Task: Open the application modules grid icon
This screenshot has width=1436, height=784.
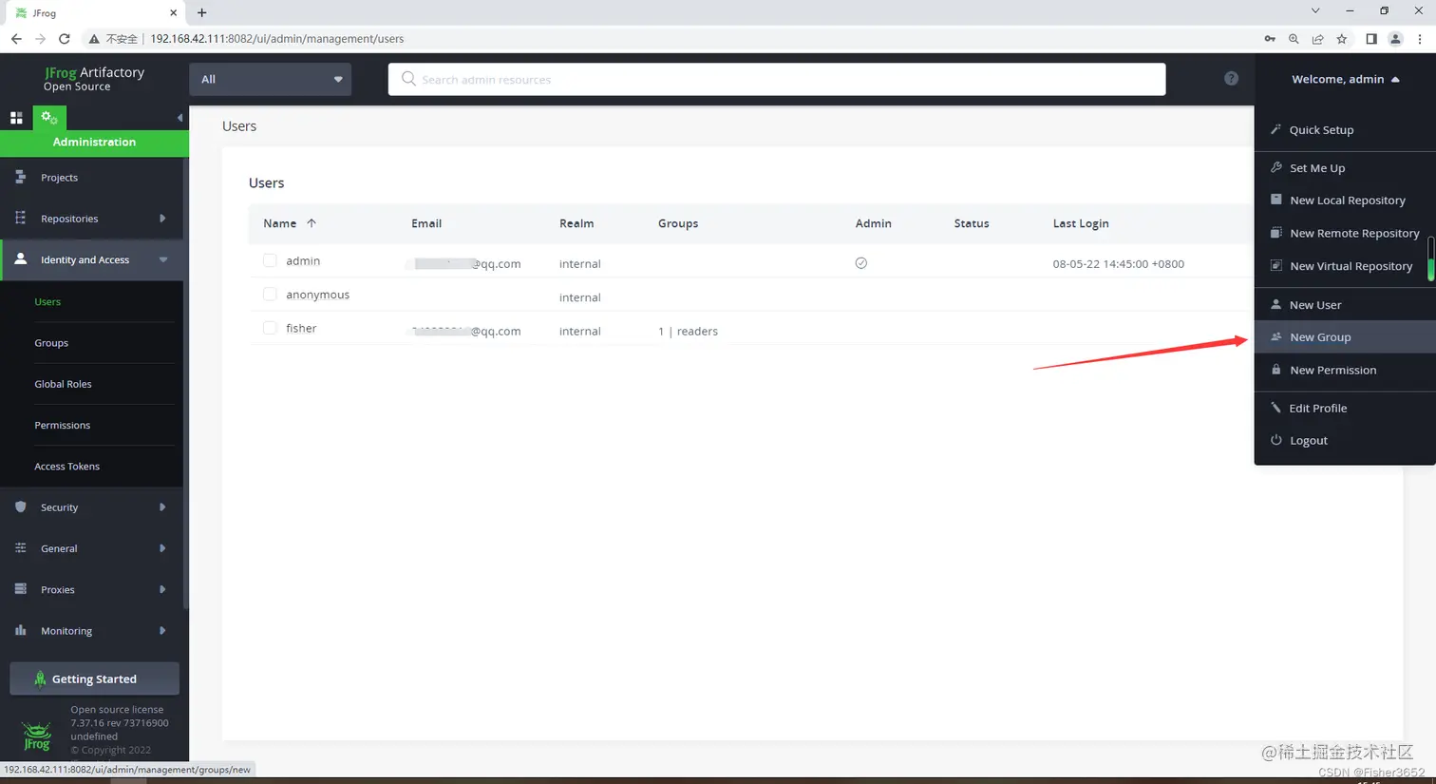Action: pos(16,118)
